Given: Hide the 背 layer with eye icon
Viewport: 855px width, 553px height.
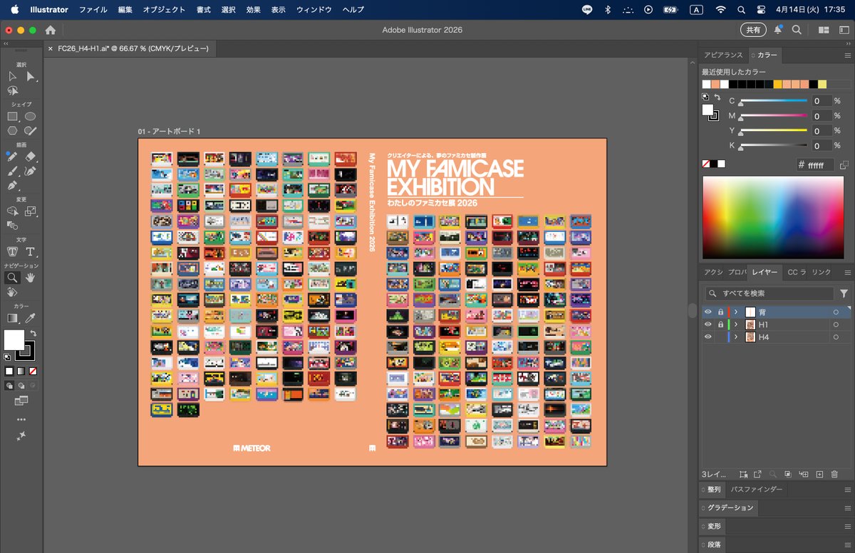Looking at the screenshot, I should pos(708,312).
